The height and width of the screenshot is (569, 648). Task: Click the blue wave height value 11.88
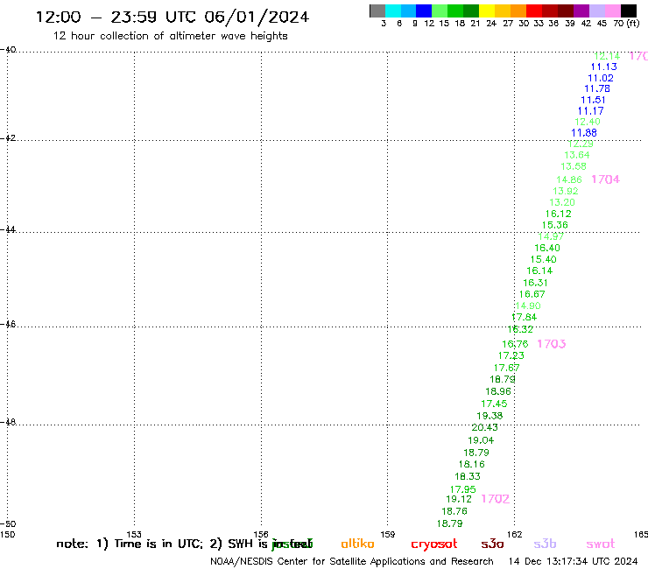pyautogui.click(x=584, y=133)
